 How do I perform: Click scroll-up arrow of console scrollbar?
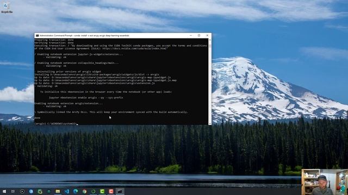point(210,40)
